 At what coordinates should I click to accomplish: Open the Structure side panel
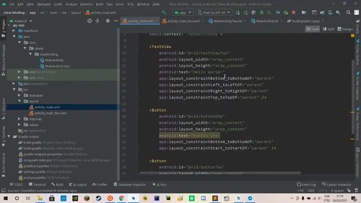coord(3,109)
